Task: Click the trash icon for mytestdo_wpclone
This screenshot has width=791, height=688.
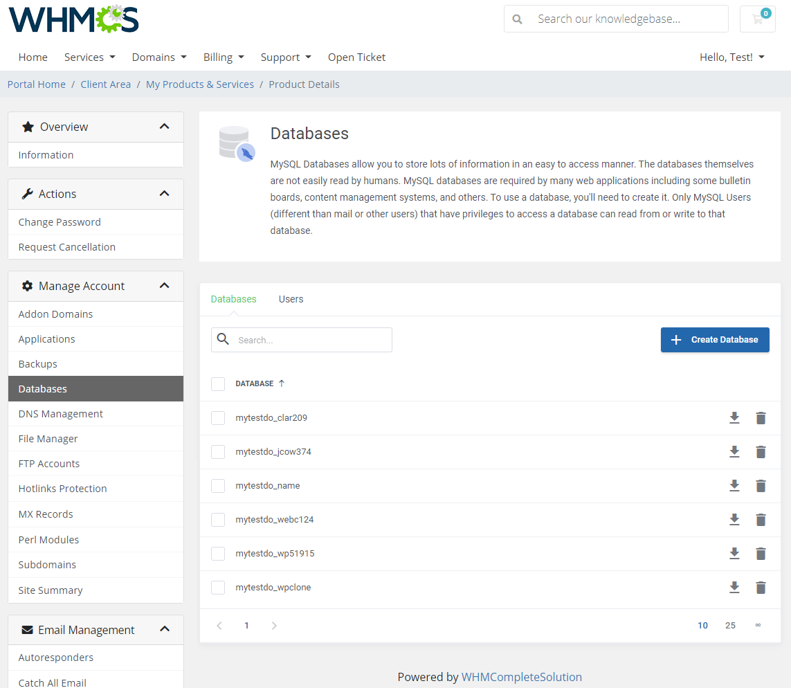Action: pyautogui.click(x=761, y=587)
